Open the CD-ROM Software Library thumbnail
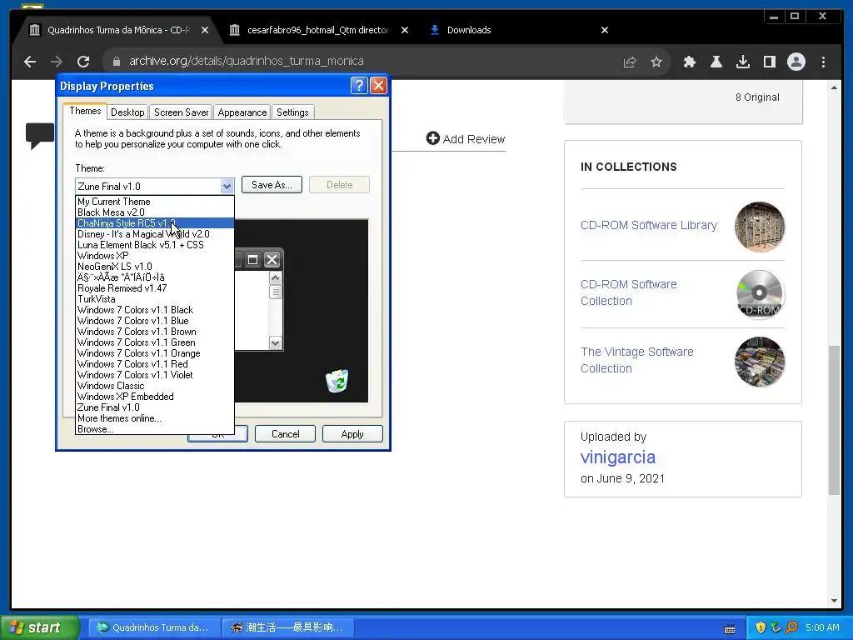 760,227
